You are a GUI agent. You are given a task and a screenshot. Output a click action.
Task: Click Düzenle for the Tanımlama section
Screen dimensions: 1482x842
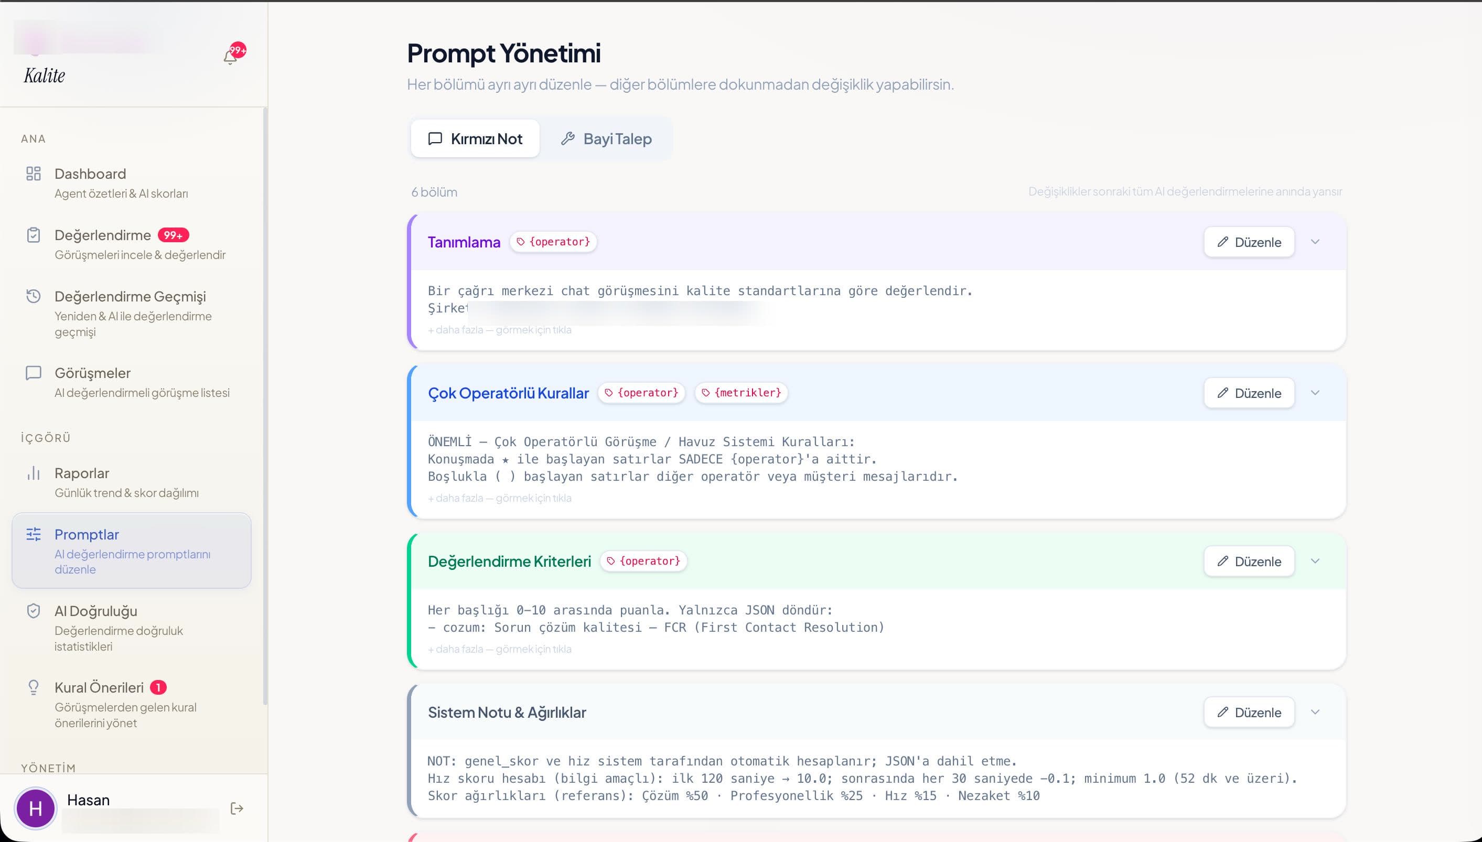point(1249,242)
